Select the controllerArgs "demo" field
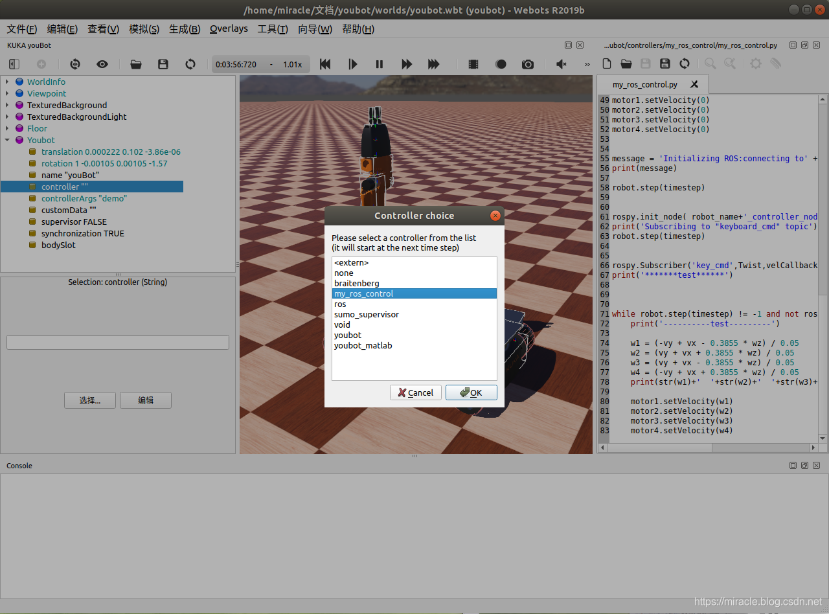Viewport: 829px width, 614px height. (84, 198)
